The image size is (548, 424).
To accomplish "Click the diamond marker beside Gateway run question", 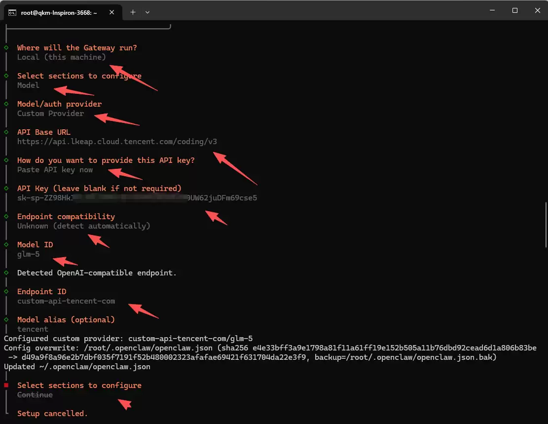I will [6, 48].
